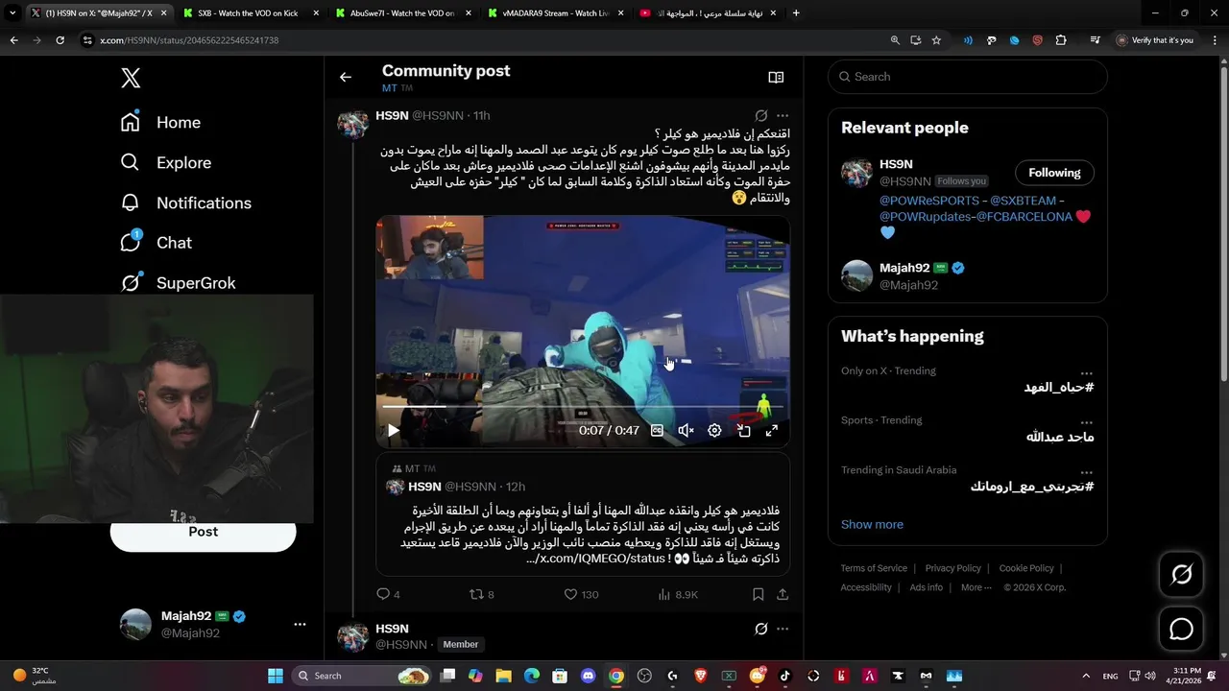Open Windows Start menu

(x=275, y=676)
